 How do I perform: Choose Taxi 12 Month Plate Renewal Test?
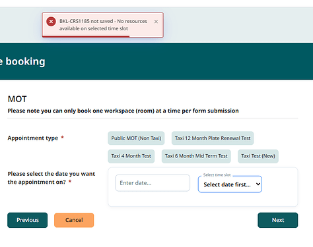pyautogui.click(x=213, y=138)
